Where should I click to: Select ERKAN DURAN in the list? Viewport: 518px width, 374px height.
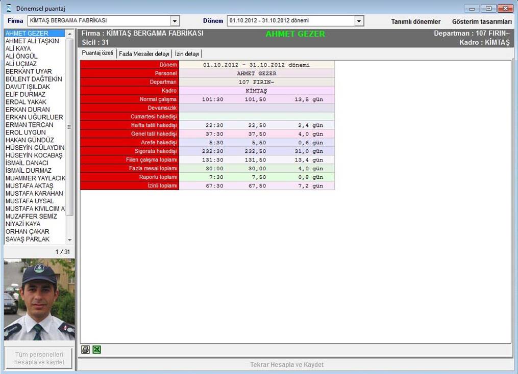coord(28,110)
